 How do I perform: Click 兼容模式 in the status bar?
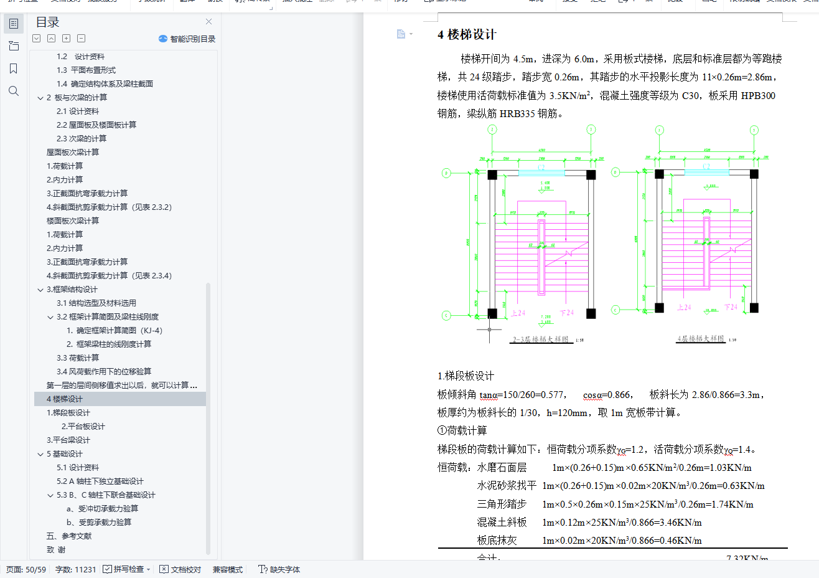coord(228,569)
